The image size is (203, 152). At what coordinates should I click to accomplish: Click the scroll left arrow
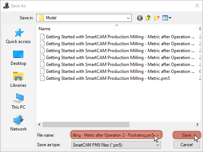(x=39, y=125)
